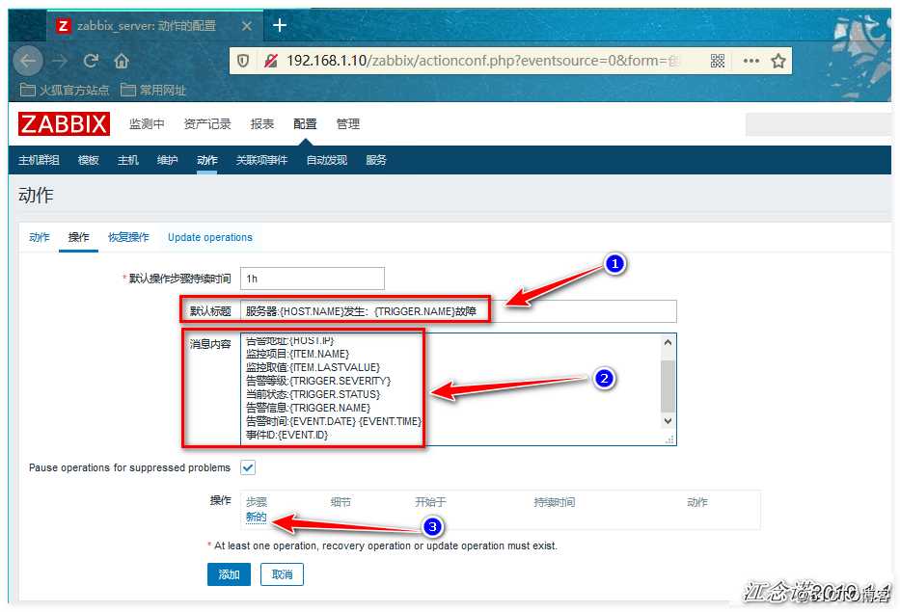The height and width of the screenshot is (612, 900).
Task: Open 火狐官方站点 bookmark folder
Action: tap(65, 90)
